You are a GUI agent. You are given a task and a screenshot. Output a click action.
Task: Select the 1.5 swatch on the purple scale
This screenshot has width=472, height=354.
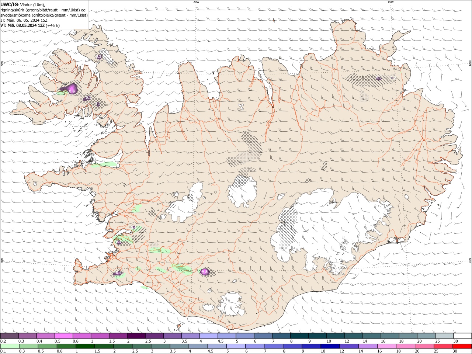point(118,336)
